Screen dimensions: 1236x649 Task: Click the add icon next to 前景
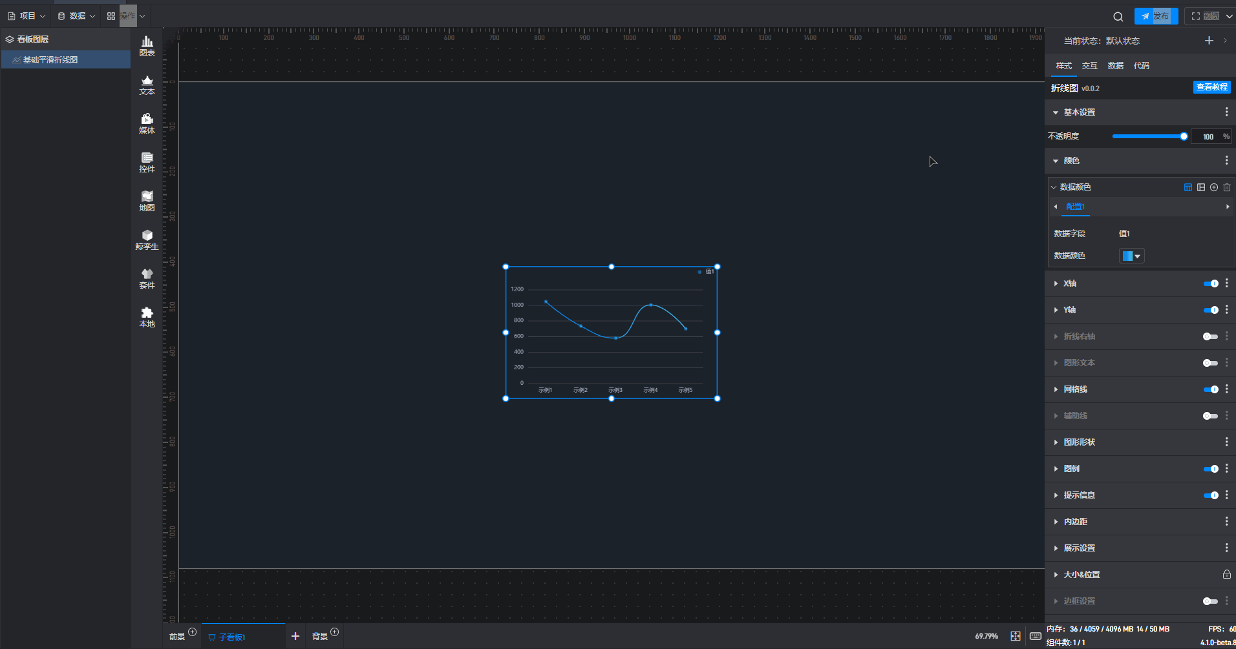click(192, 632)
